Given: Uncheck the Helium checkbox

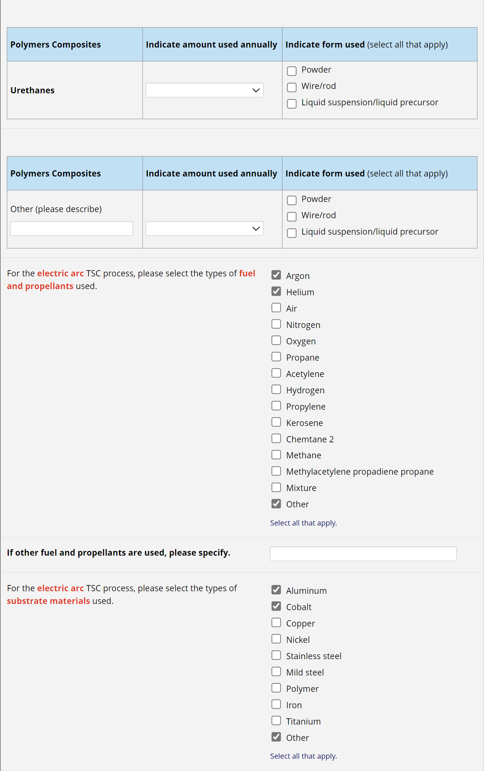Looking at the screenshot, I should point(276,291).
